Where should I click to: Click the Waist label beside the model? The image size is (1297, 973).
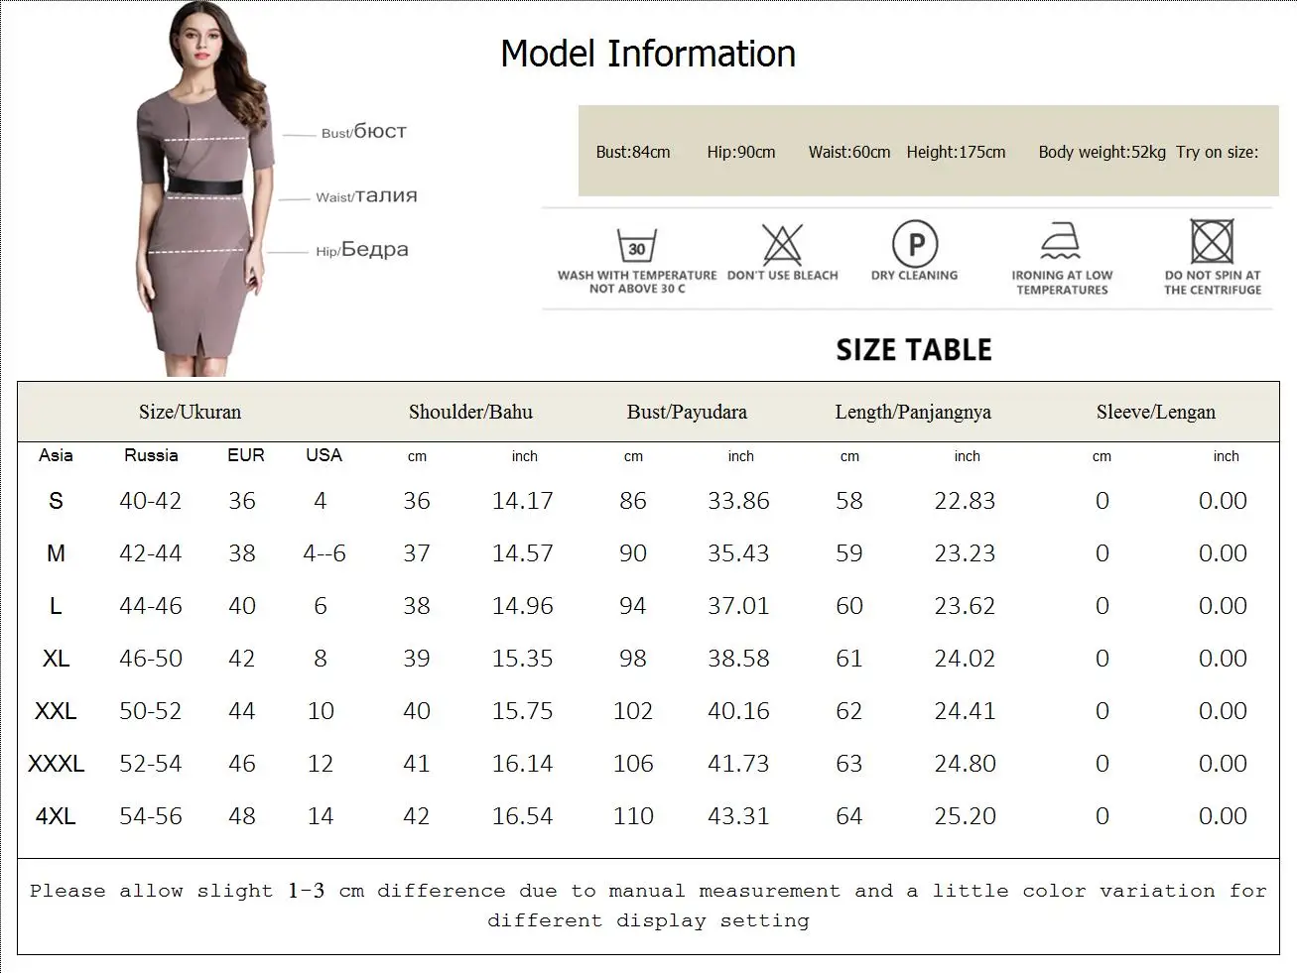(x=366, y=196)
